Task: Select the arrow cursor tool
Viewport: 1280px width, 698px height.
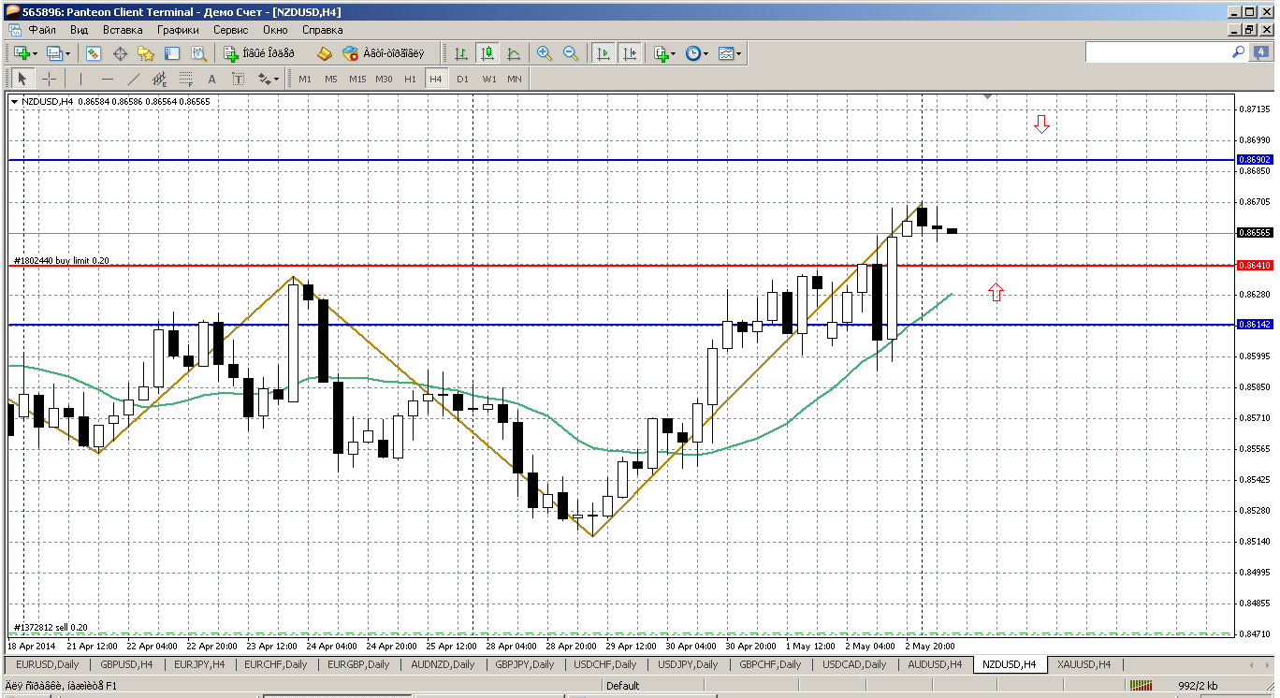Action: [x=22, y=79]
